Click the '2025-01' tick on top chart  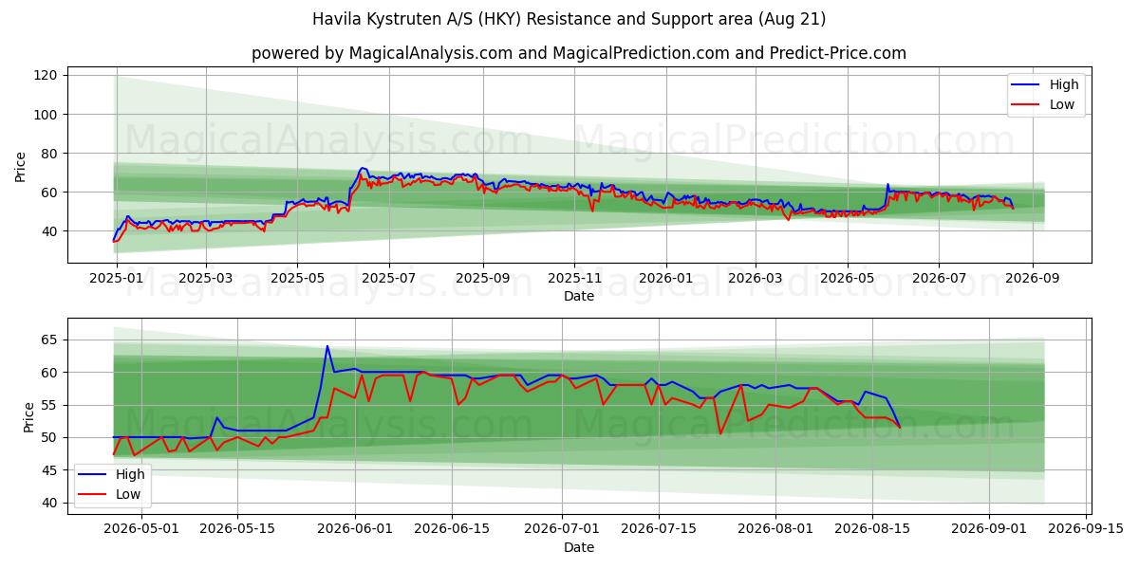click(116, 280)
